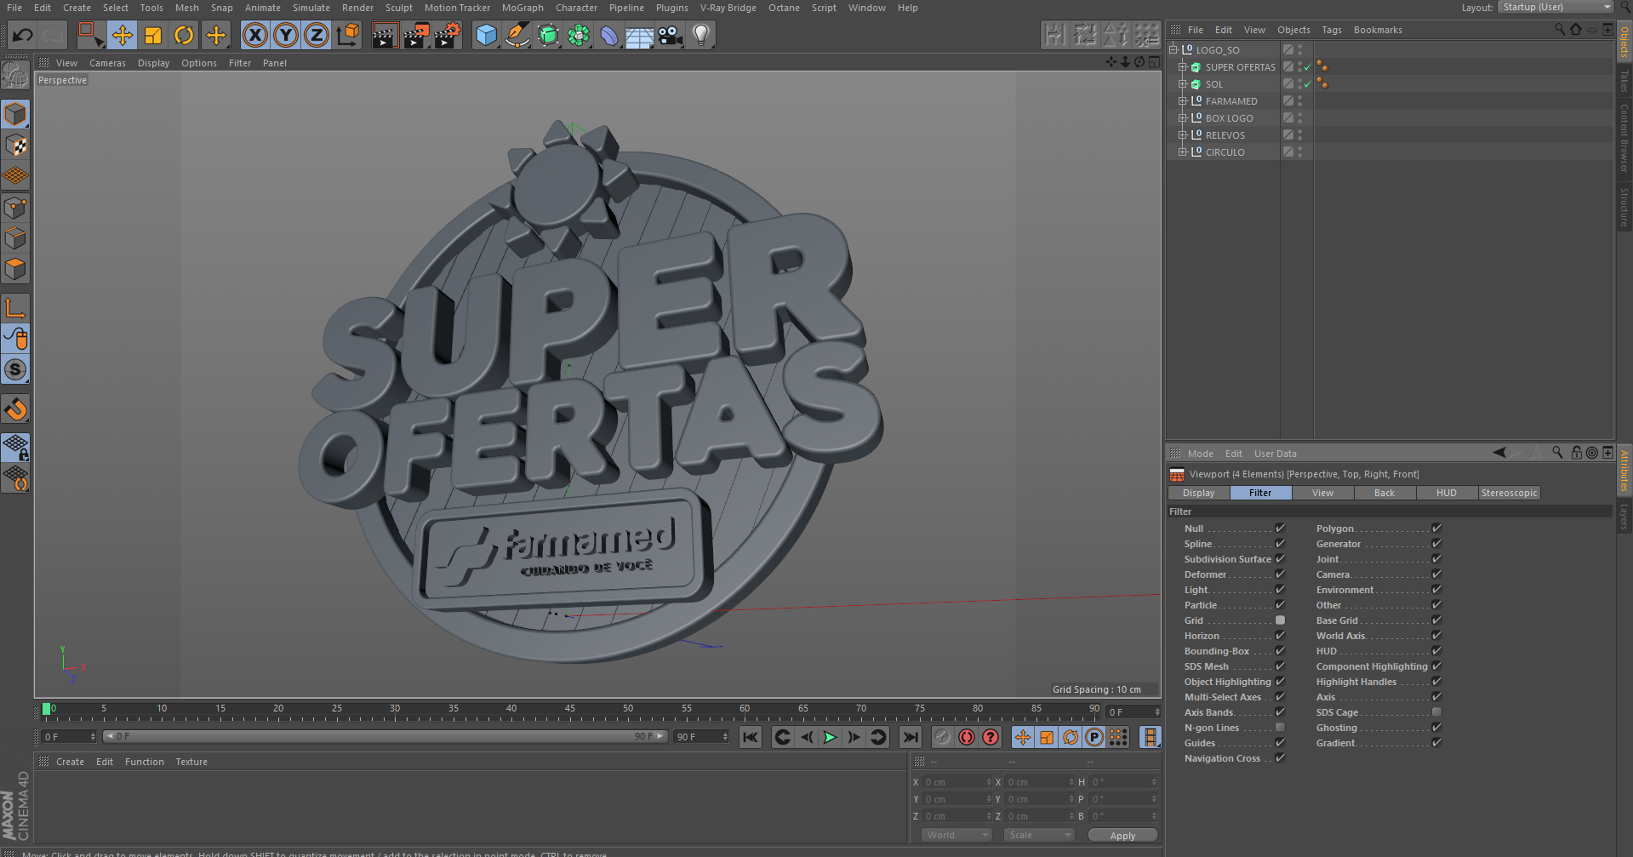Viewport: 1633px width, 857px height.
Task: Enable the N-gon Lines checkbox
Action: [1280, 728]
